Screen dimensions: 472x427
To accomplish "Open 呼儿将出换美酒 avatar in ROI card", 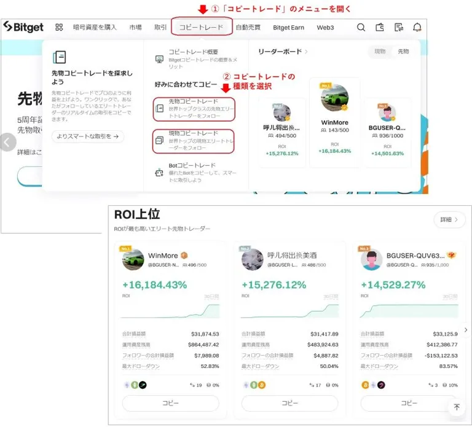I will coord(252,259).
